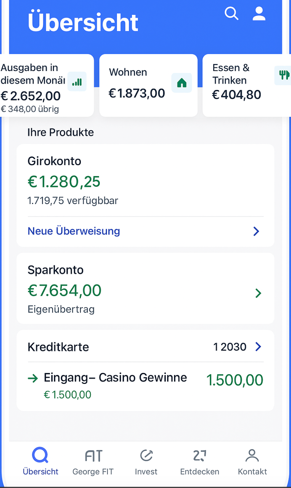Select the Kontakt tab label
This screenshot has width=291, height=488.
click(252, 471)
